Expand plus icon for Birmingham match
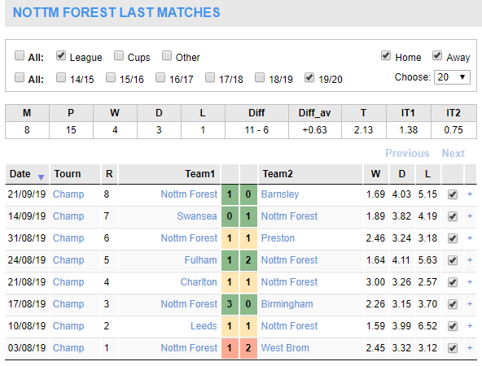482x366 pixels. pyautogui.click(x=470, y=304)
